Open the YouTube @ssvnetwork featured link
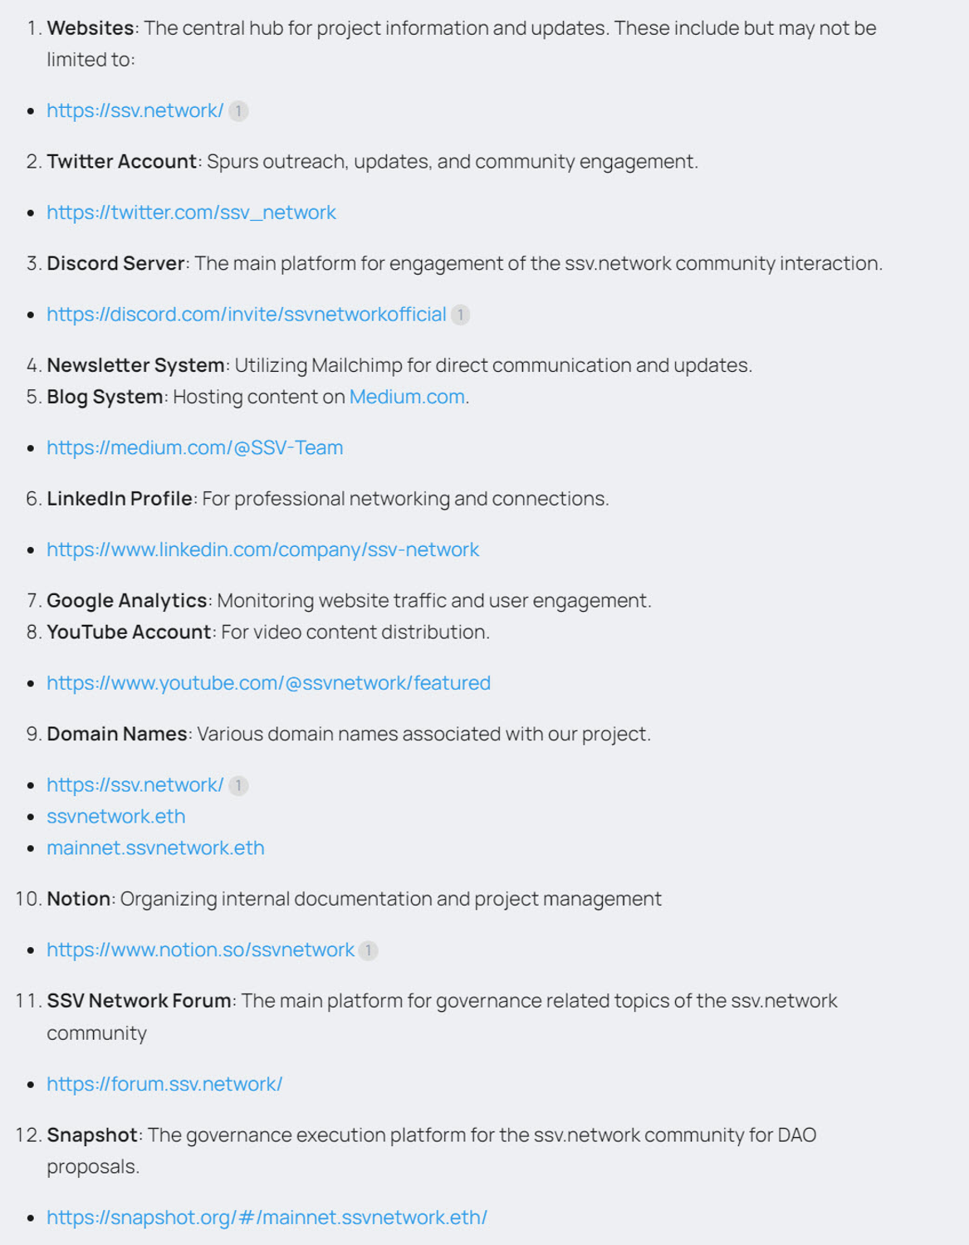This screenshot has height=1245, width=969. (x=268, y=683)
